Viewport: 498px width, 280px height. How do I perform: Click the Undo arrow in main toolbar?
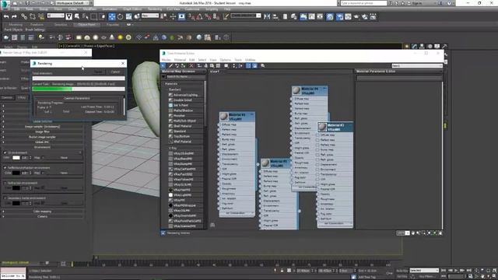(x=6, y=16)
